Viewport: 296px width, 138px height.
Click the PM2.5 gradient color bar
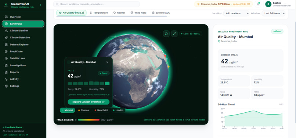click(x=89, y=120)
